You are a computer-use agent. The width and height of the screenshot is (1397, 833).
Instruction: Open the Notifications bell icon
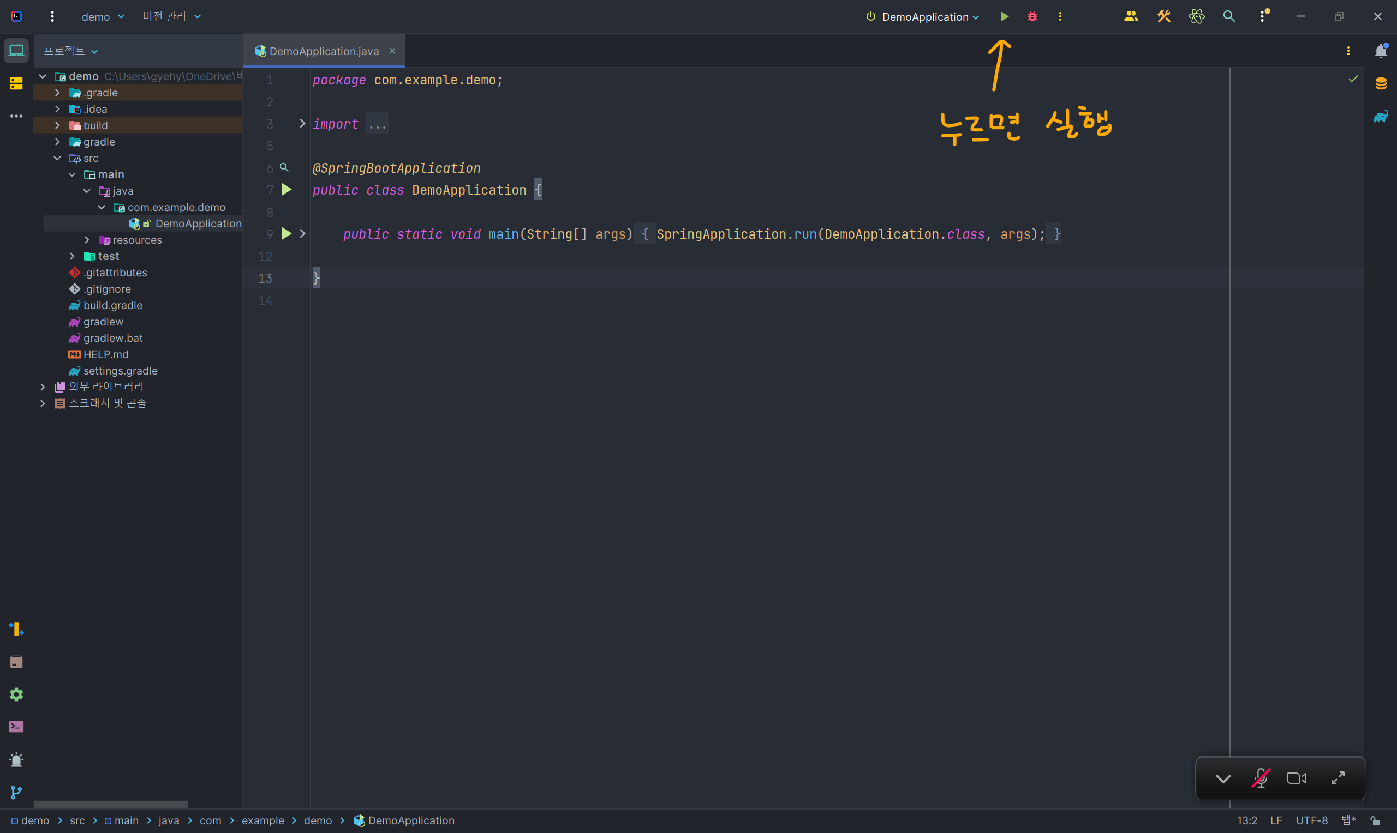1381,51
